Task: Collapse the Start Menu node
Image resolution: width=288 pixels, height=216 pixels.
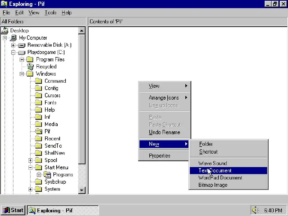Action: [x=30, y=168]
